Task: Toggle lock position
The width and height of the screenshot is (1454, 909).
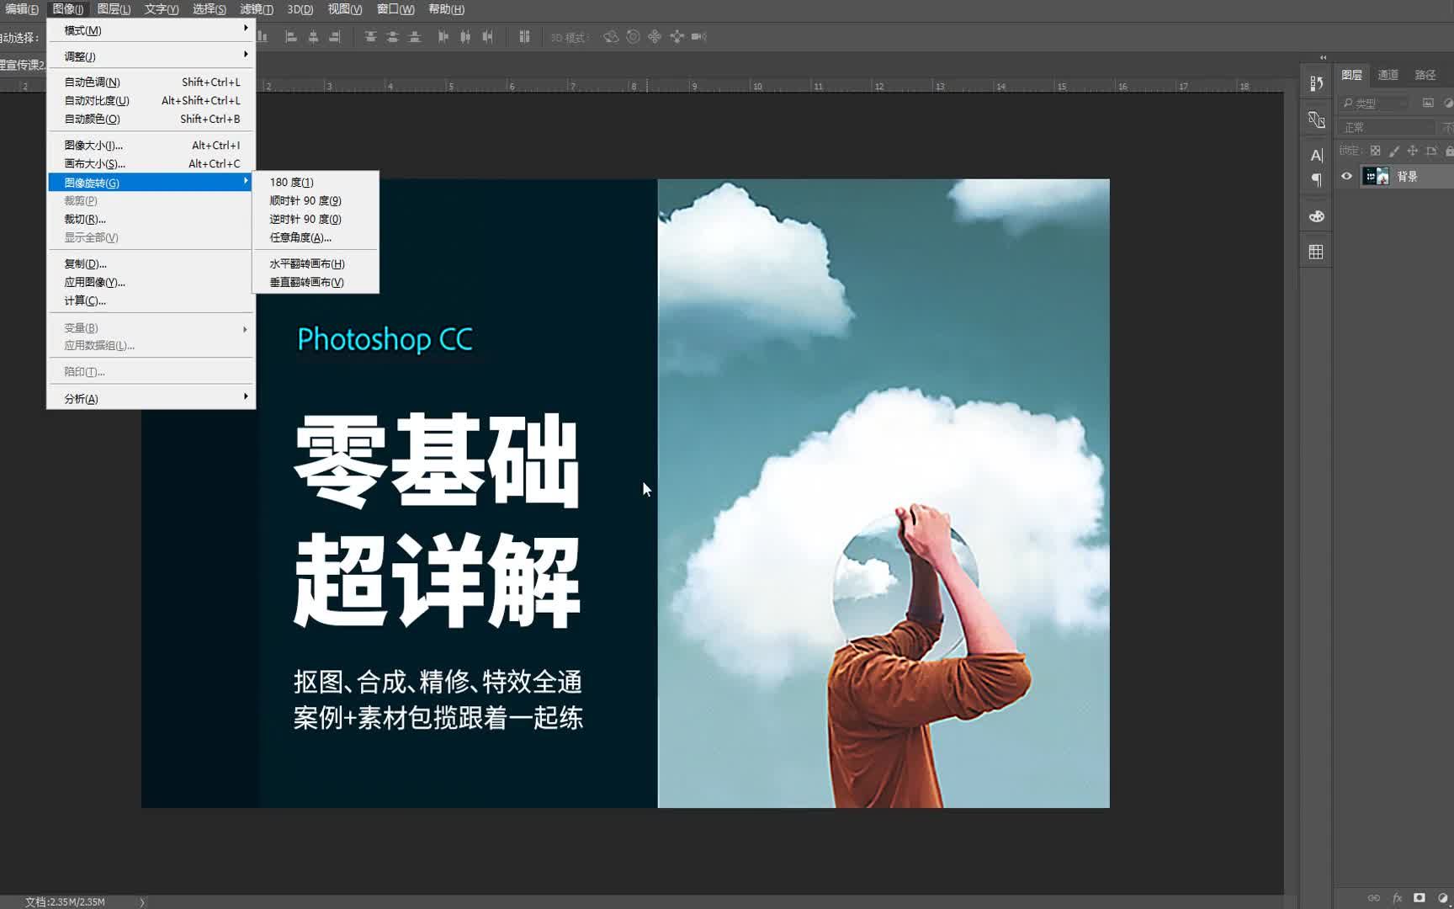Action: [1413, 151]
